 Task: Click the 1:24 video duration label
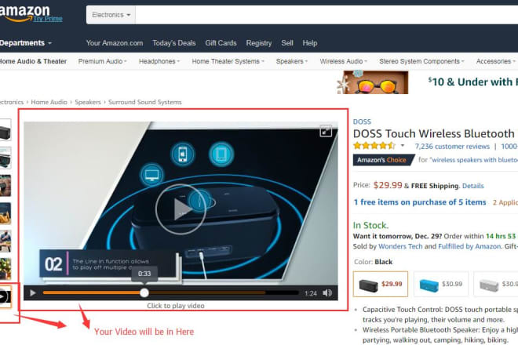311,293
